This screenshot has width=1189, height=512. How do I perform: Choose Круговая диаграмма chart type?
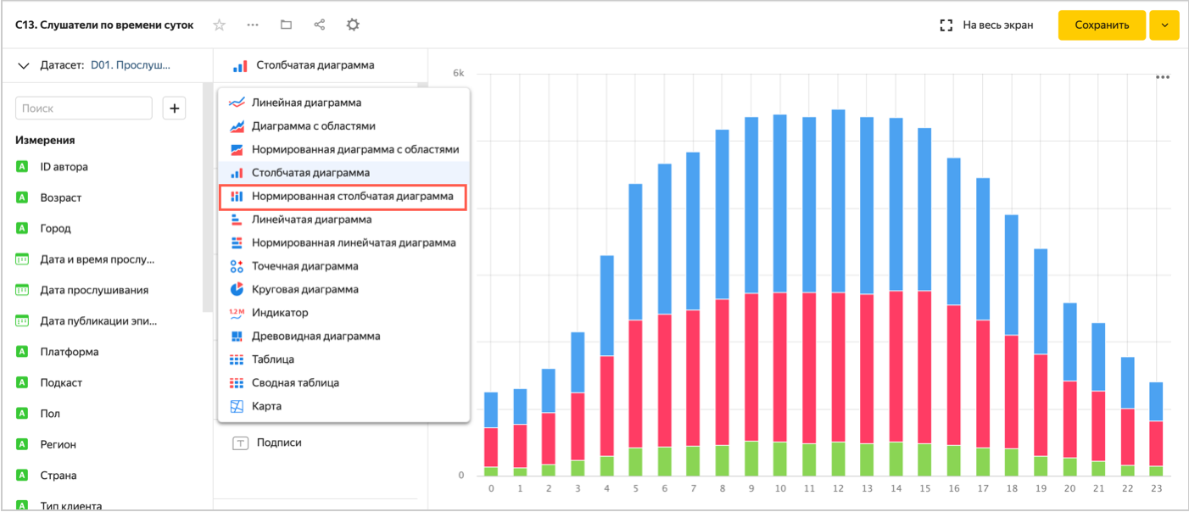pyautogui.click(x=304, y=289)
